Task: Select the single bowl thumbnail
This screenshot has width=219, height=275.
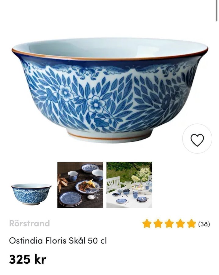Action: click(31, 194)
